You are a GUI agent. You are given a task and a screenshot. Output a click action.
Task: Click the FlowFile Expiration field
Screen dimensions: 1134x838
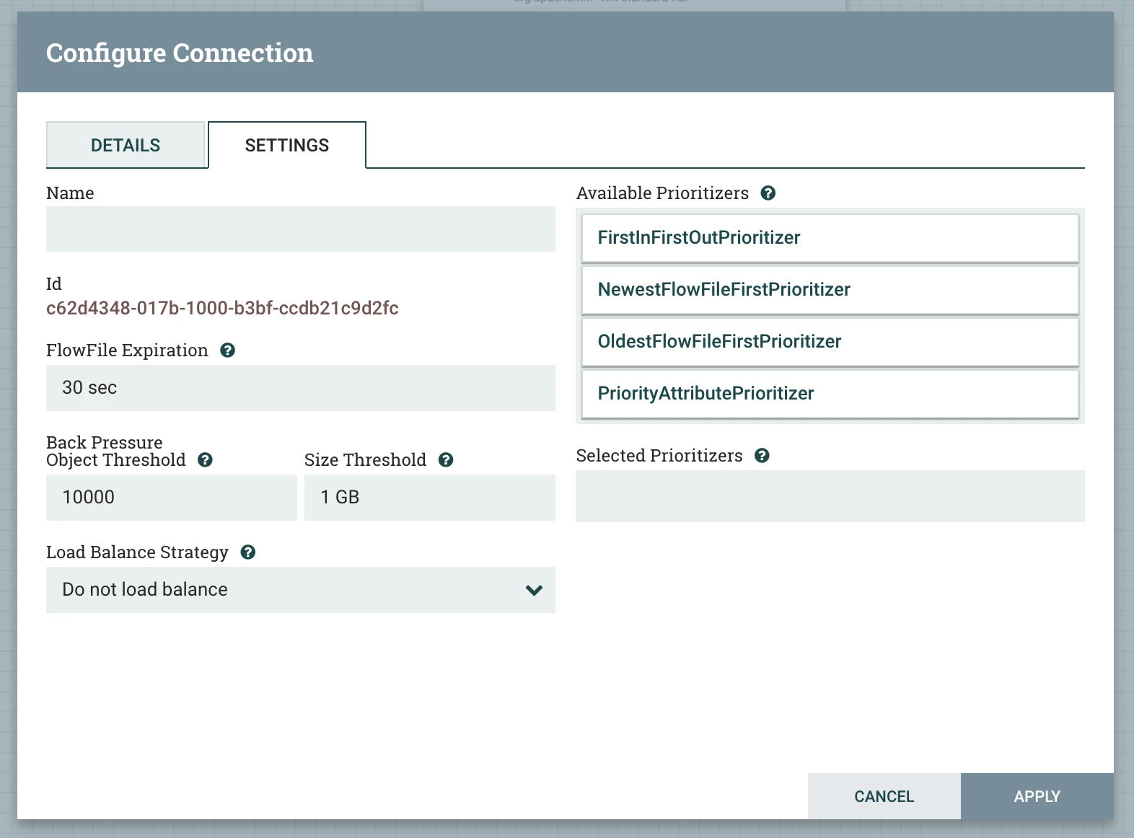click(301, 388)
